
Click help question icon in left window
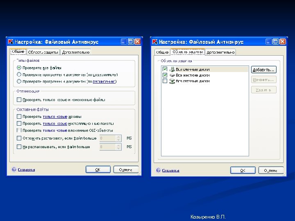point(14,169)
